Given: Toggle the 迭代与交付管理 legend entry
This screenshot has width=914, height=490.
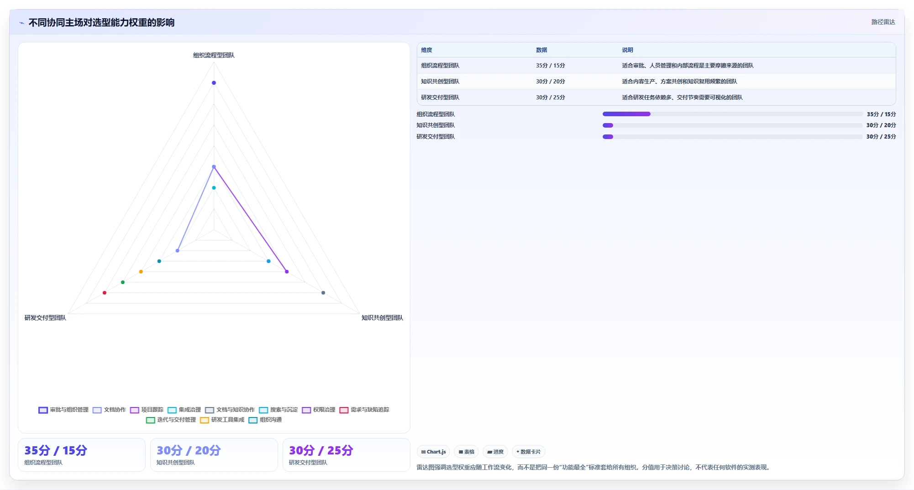Looking at the screenshot, I should coord(171,420).
